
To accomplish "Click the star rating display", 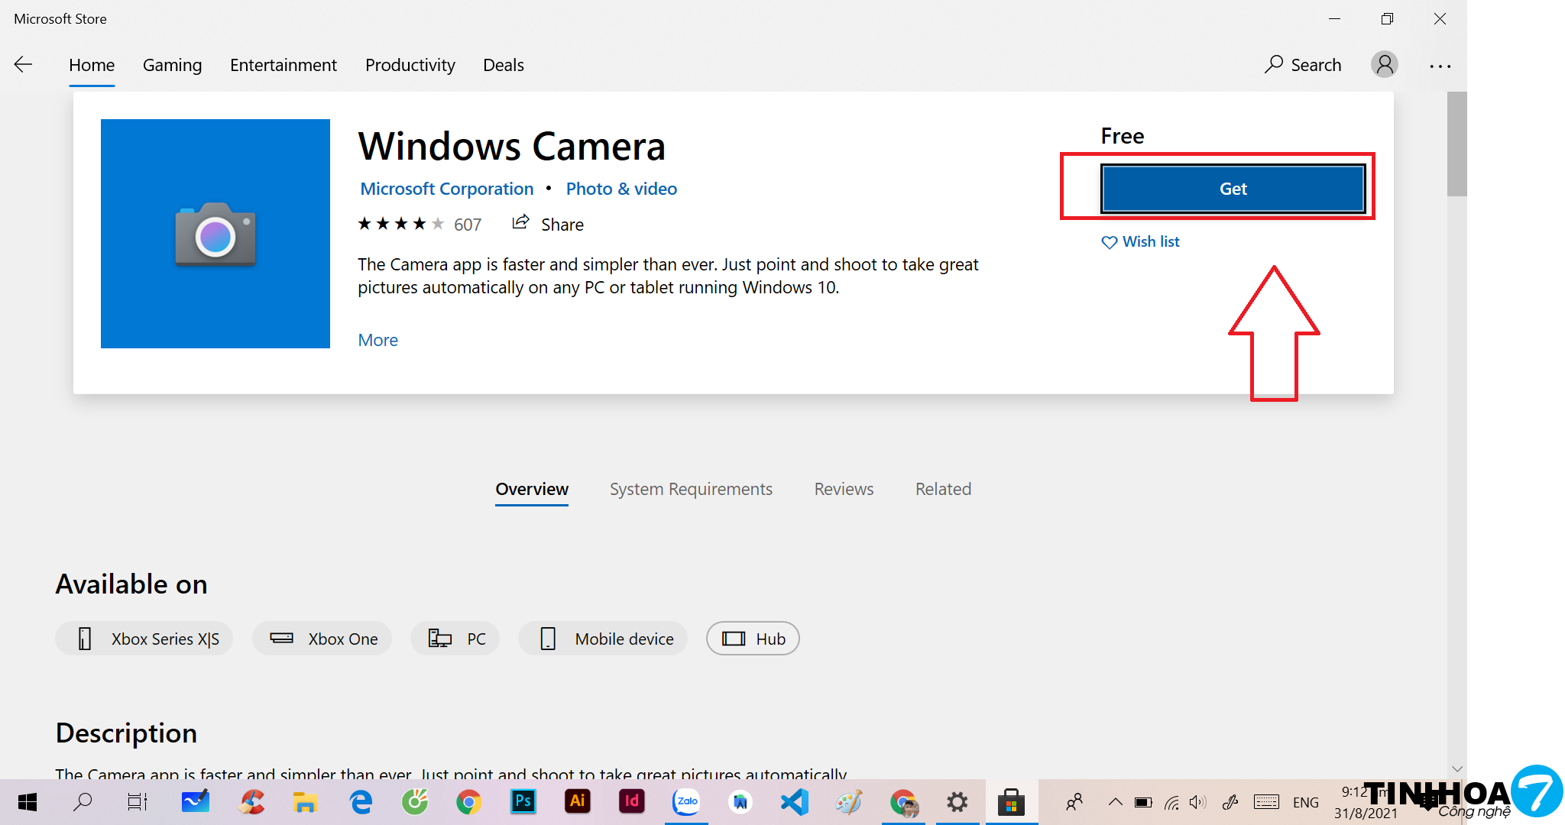I will point(400,224).
